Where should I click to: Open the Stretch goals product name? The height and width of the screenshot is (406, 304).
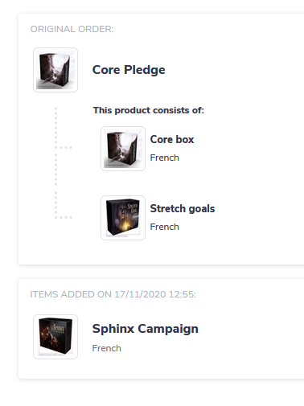click(x=183, y=208)
